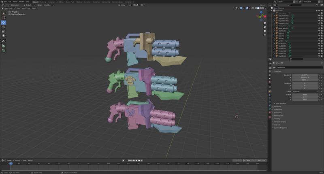
Task: Expand the Relations panel
Action: pyautogui.click(x=277, y=107)
